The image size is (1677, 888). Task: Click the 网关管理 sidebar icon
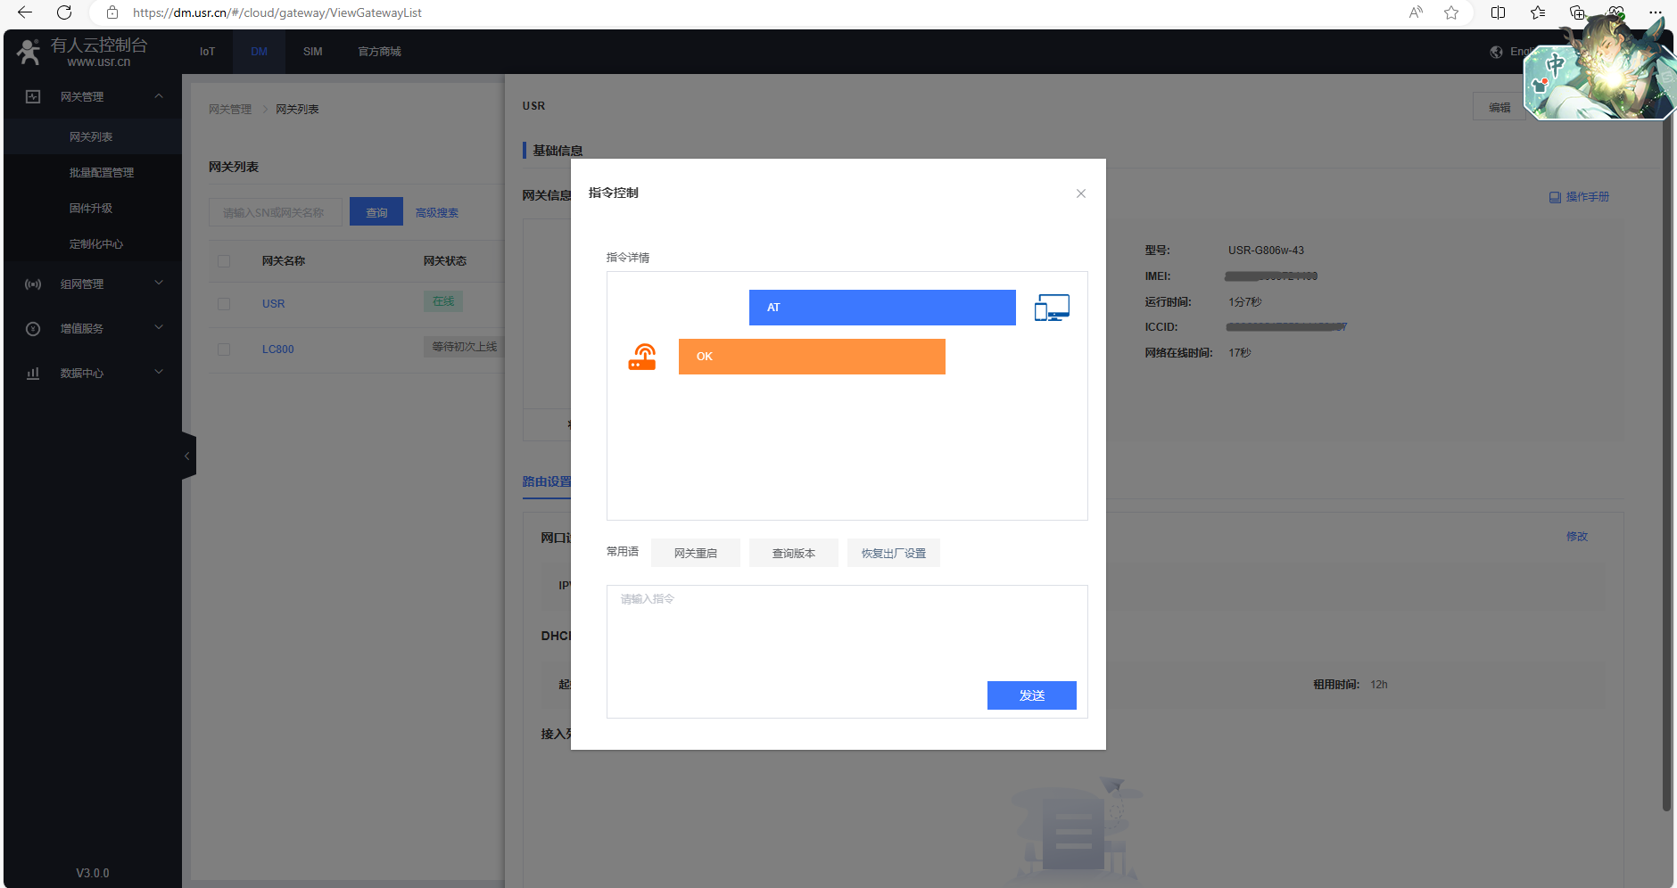pyautogui.click(x=33, y=96)
